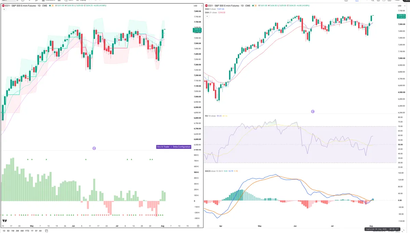Open the go-to-date calendar icon
Screen dimensions: 410x233
pyautogui.click(x=46, y=231)
